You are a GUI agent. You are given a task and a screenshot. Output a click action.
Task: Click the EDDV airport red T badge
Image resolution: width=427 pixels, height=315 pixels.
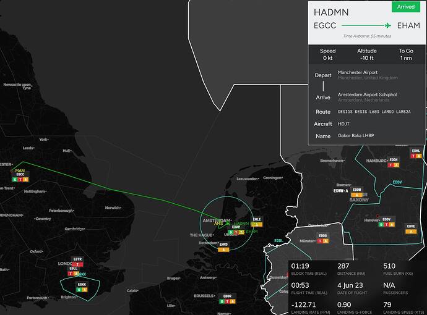[x=387, y=224]
